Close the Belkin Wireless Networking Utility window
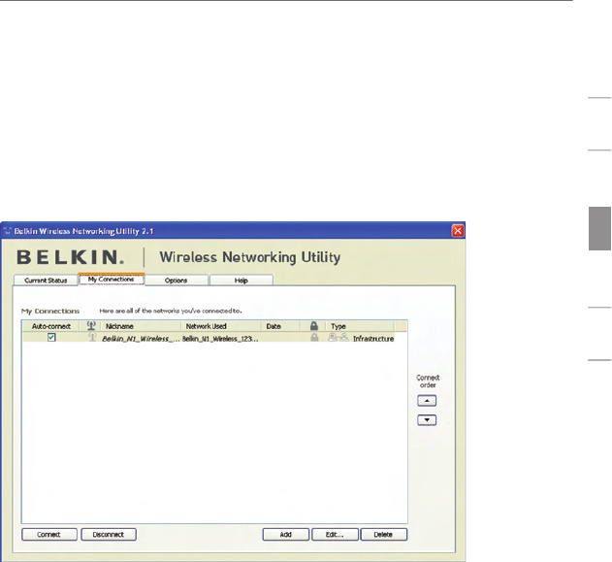The width and height of the screenshot is (612, 562). (x=458, y=231)
